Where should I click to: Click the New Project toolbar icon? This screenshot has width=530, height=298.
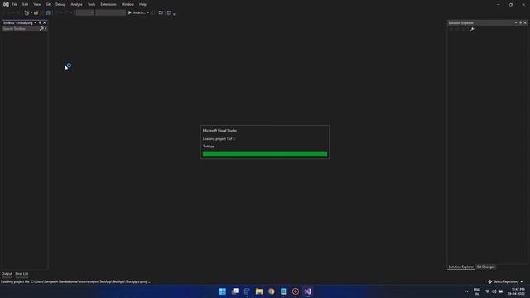[x=27, y=13]
